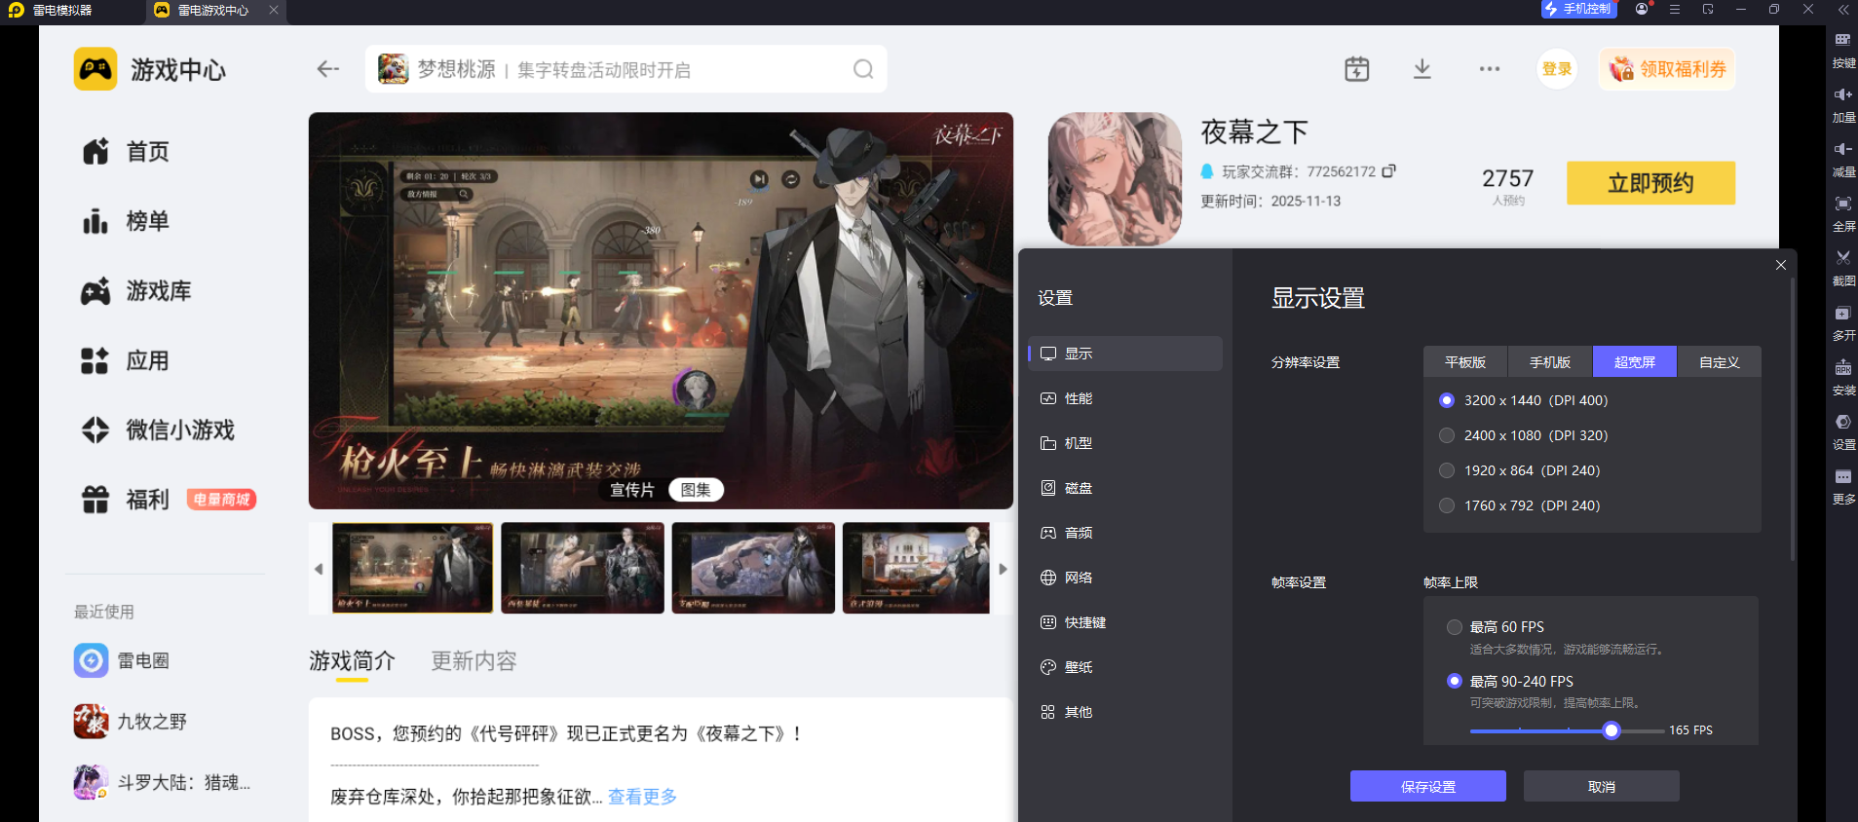Open the 壁纸 settings section
This screenshot has height=822, width=1858.
[x=1125, y=667]
